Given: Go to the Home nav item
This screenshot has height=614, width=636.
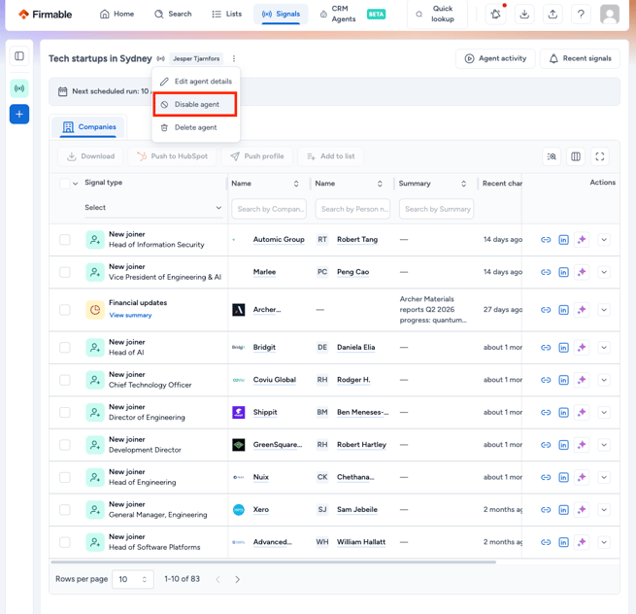Looking at the screenshot, I should coord(117,15).
